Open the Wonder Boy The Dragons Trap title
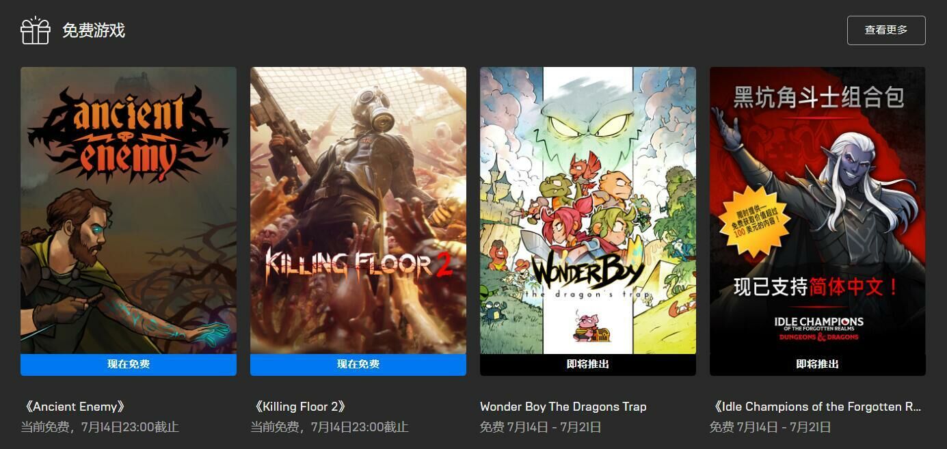Viewport: 947px width, 449px height. click(x=563, y=407)
